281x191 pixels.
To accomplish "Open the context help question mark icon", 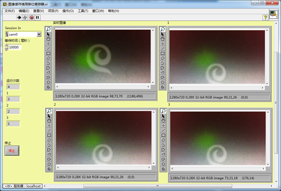I will point(265,17).
